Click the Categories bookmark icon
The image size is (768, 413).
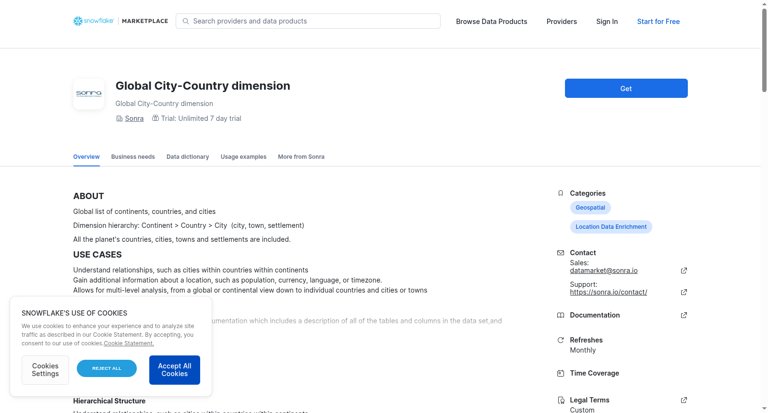[x=561, y=193]
